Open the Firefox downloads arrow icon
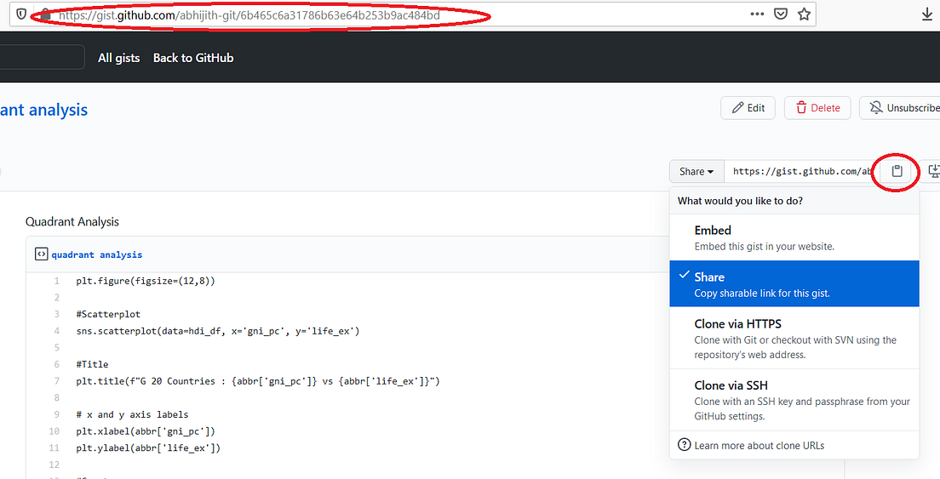The height and width of the screenshot is (479, 940). tap(927, 14)
